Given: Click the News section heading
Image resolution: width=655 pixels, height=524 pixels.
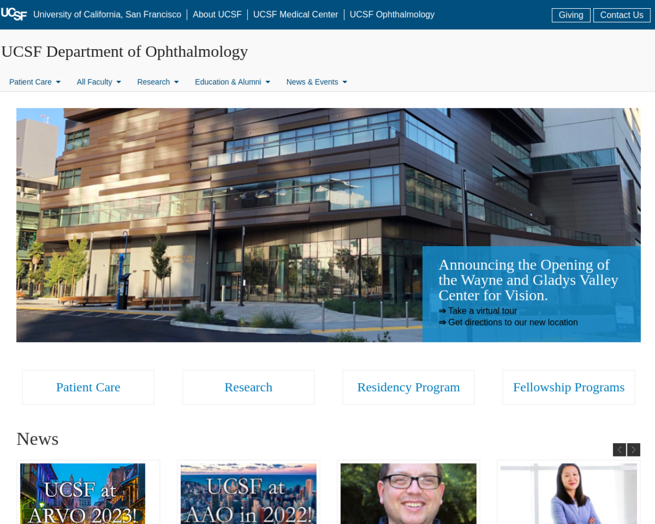Looking at the screenshot, I should (37, 439).
